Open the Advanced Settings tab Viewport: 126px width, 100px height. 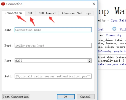tap(76, 13)
